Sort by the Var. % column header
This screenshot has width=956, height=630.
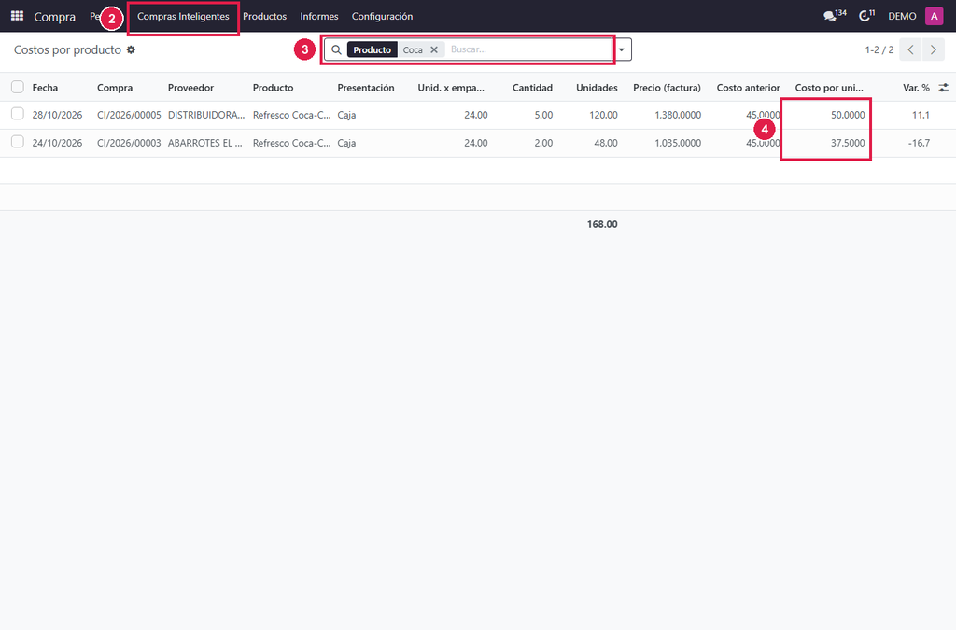[916, 88]
